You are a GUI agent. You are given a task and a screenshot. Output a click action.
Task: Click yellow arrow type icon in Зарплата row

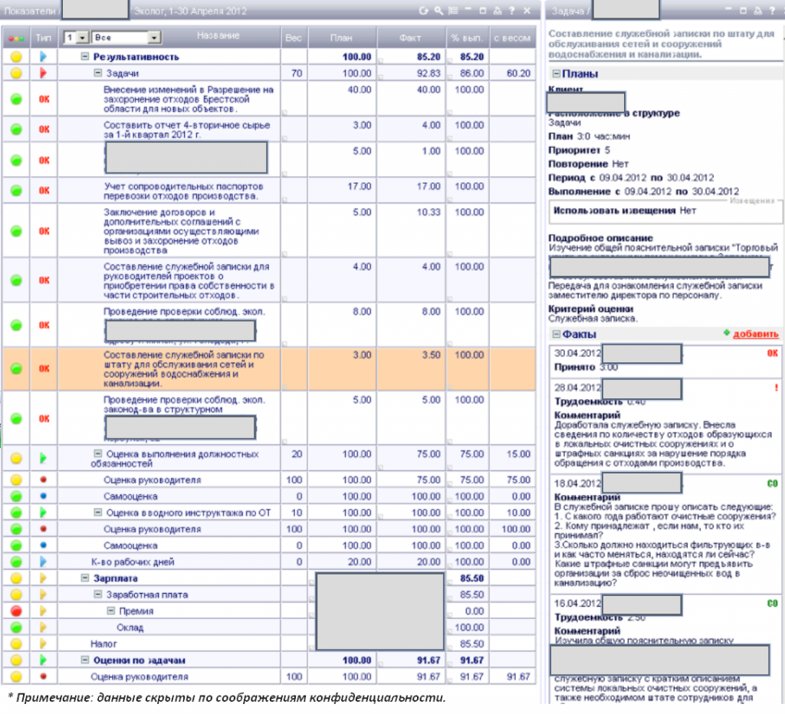pyautogui.click(x=44, y=578)
